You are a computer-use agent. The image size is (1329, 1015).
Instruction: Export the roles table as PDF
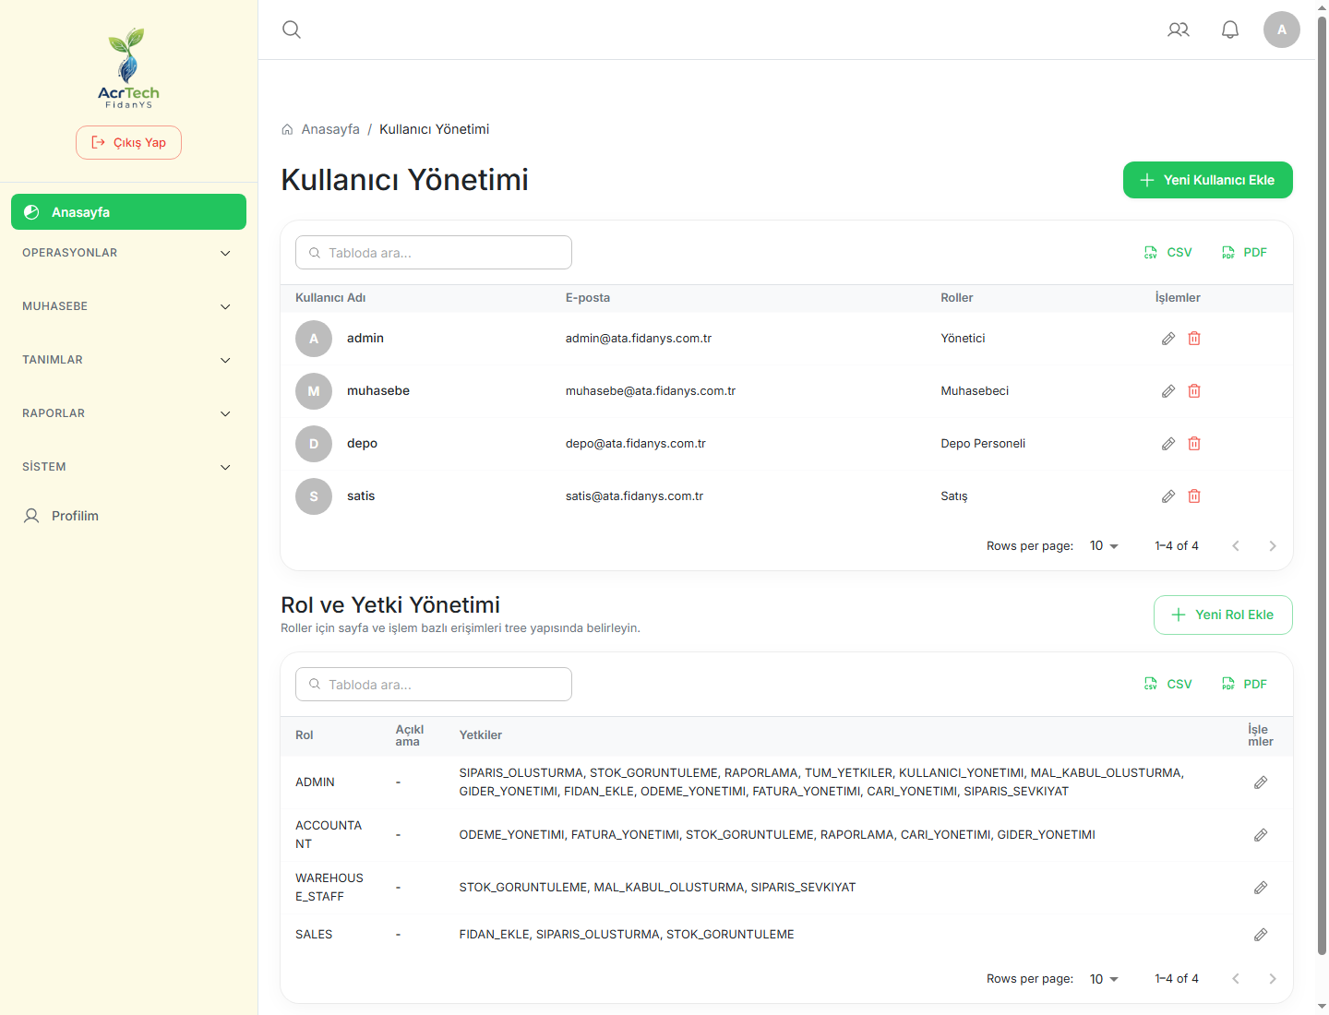pos(1244,685)
